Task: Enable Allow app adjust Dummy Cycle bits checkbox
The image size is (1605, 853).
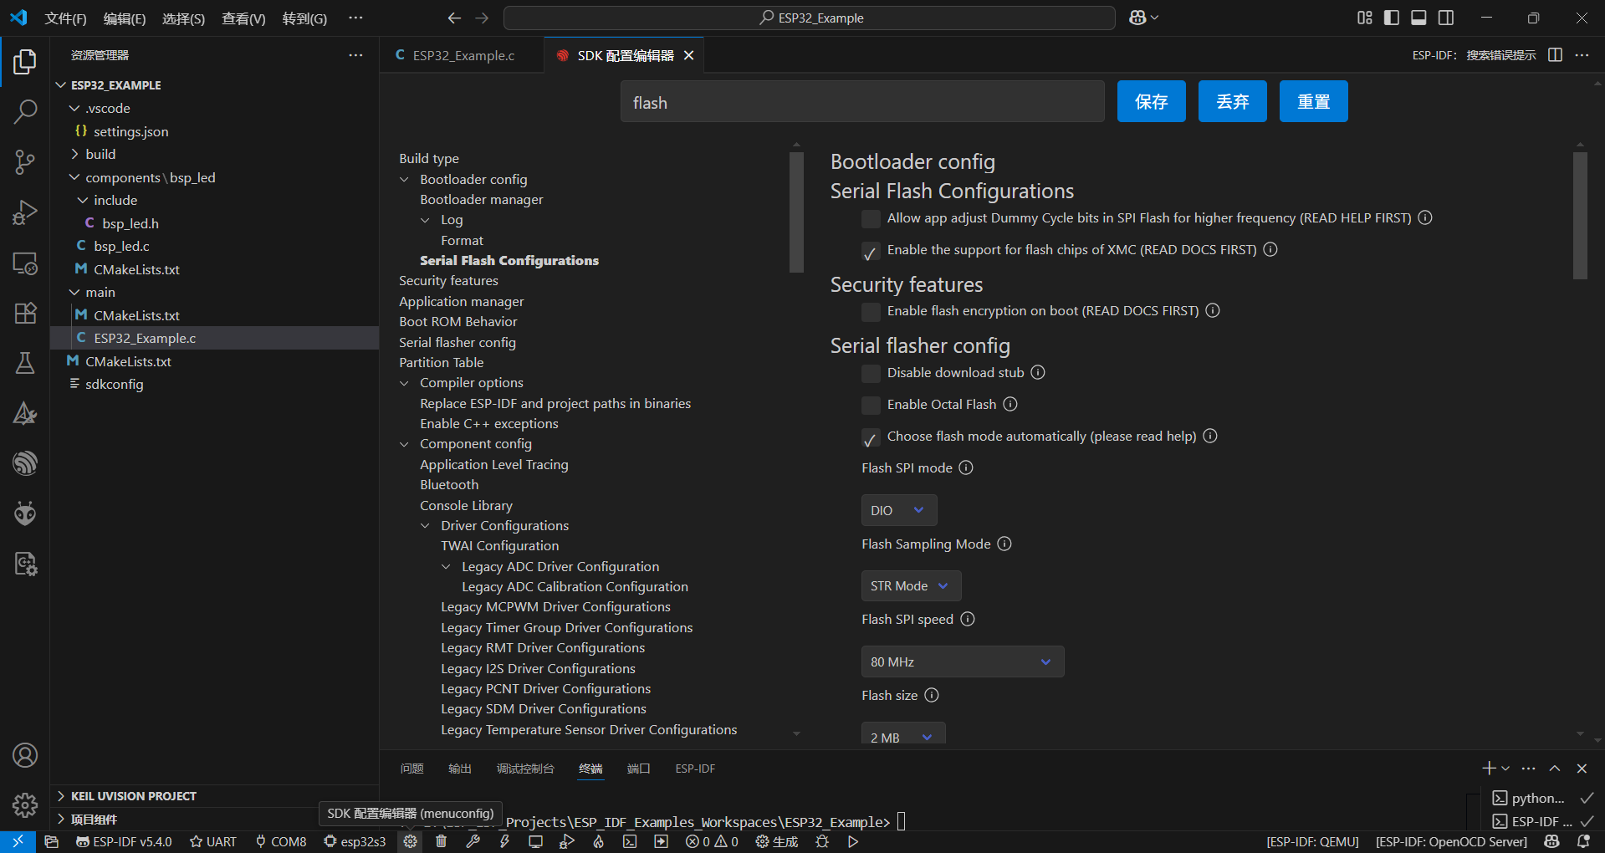Action: point(871,218)
